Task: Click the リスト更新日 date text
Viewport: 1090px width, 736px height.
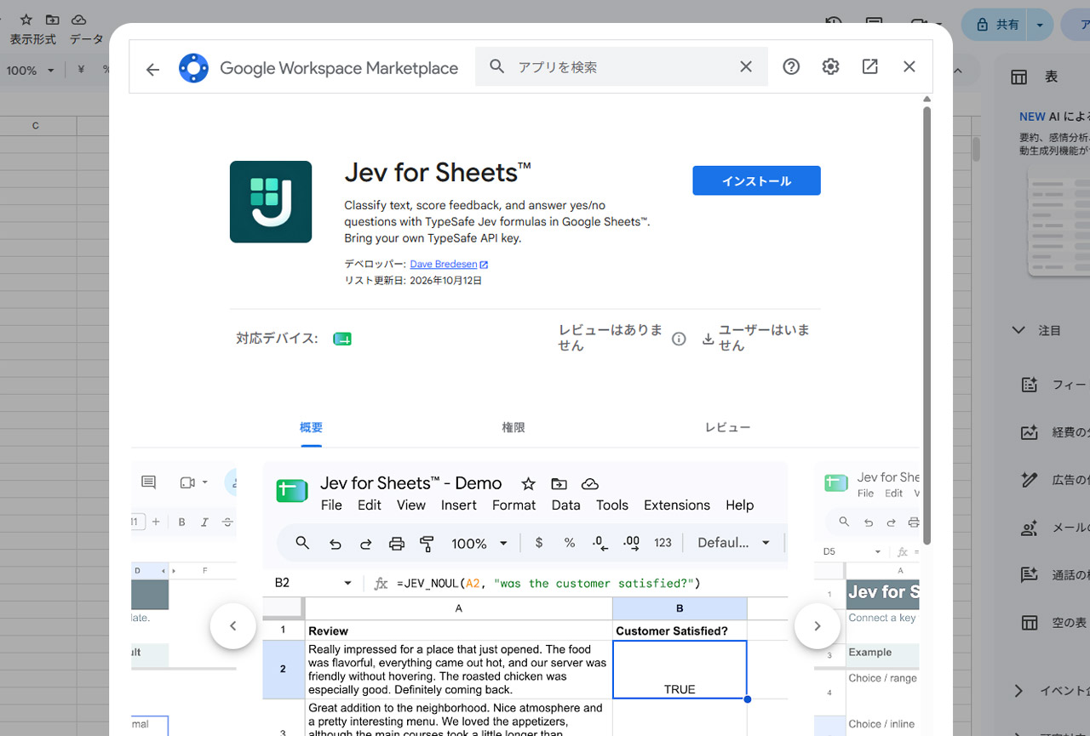Action: click(x=413, y=280)
